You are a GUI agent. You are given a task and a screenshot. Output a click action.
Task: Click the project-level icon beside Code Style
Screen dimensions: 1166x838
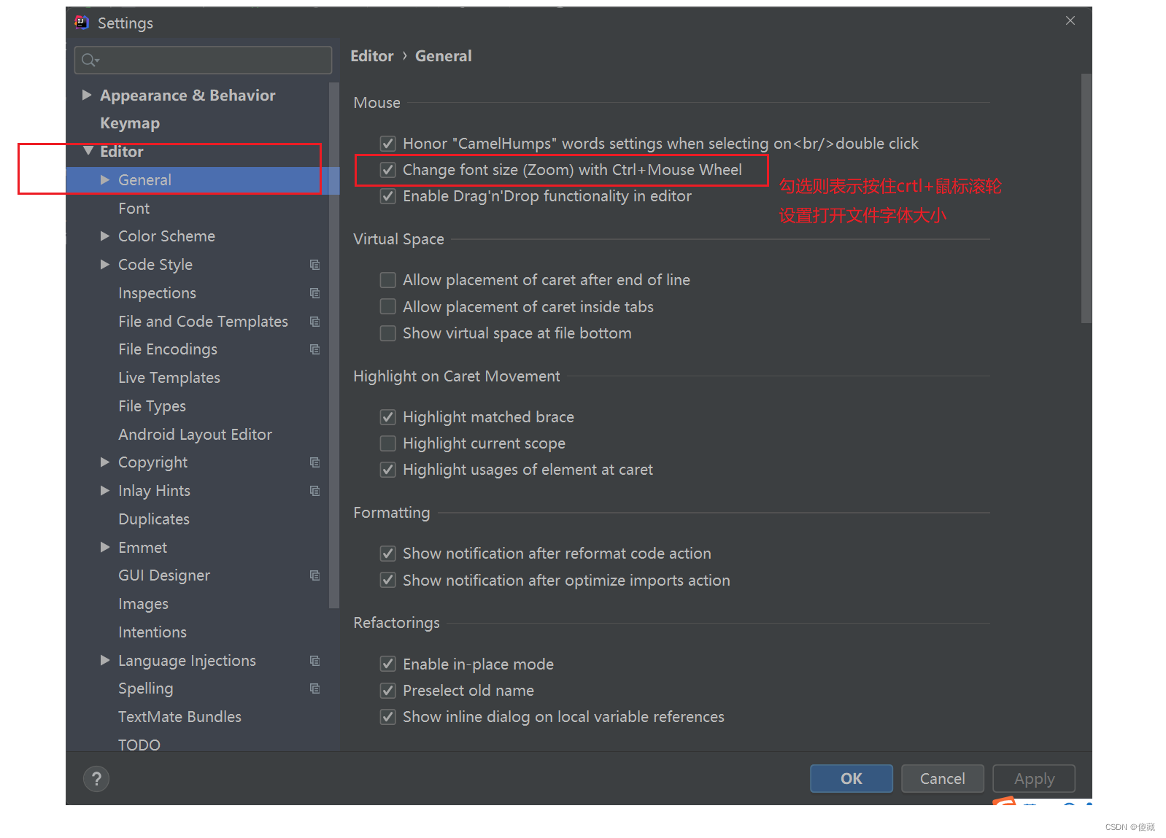pos(314,265)
